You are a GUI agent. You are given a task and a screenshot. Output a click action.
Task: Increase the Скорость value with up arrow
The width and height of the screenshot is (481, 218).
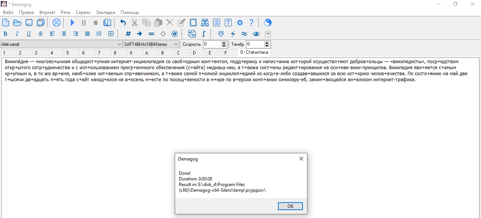[224, 43]
